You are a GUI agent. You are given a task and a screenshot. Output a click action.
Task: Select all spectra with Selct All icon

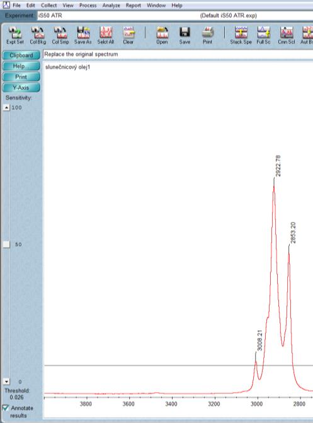tap(106, 35)
